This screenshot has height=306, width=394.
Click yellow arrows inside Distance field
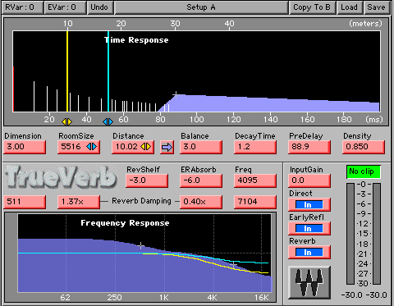(x=146, y=147)
